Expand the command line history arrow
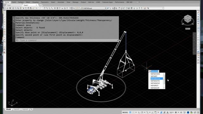 [118, 40]
